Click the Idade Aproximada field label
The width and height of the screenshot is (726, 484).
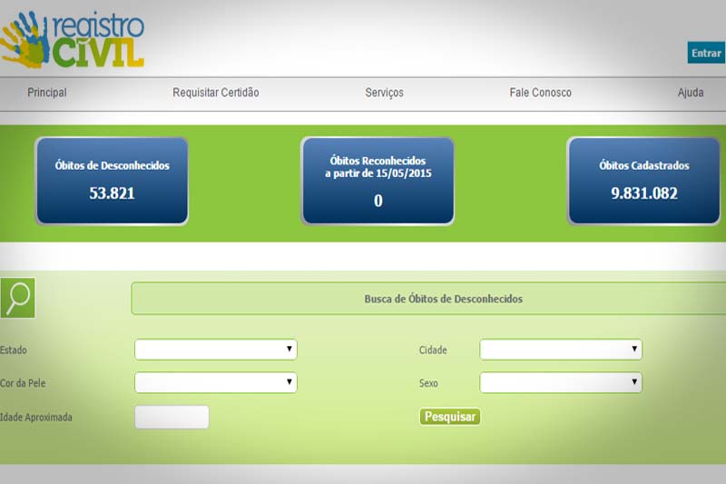click(36, 417)
